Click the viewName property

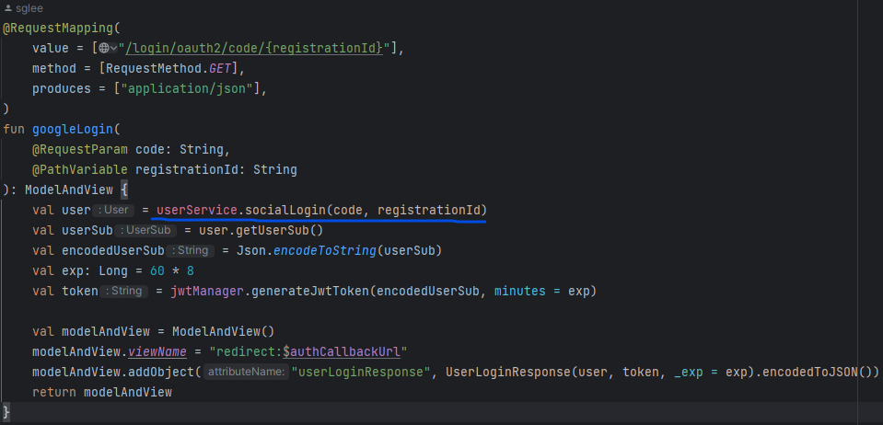(x=157, y=352)
